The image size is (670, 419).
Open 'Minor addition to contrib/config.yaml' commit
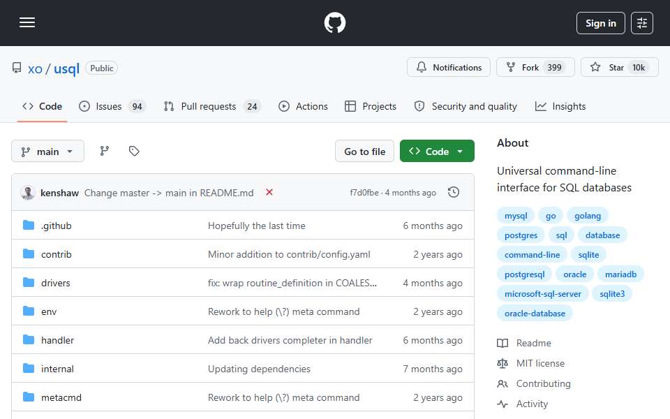[x=289, y=254]
